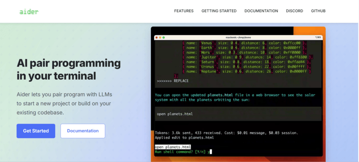Click the terminal title 'macbook:~/tmp/demo'
Screen dimensions: 359x162
tap(238, 38)
